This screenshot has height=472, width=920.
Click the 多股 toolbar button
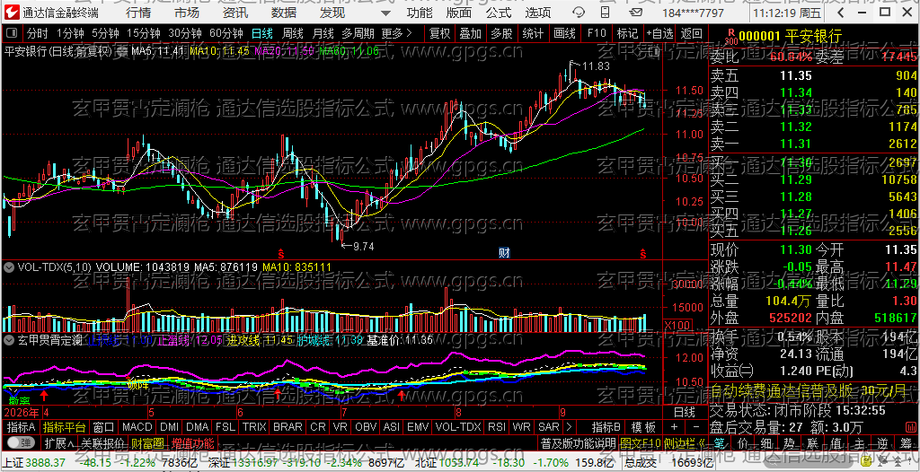click(x=501, y=33)
